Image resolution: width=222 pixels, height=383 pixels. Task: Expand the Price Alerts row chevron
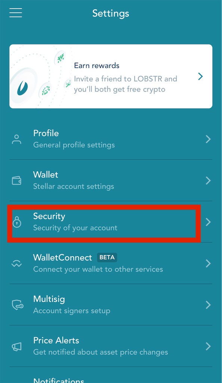pos(208,346)
